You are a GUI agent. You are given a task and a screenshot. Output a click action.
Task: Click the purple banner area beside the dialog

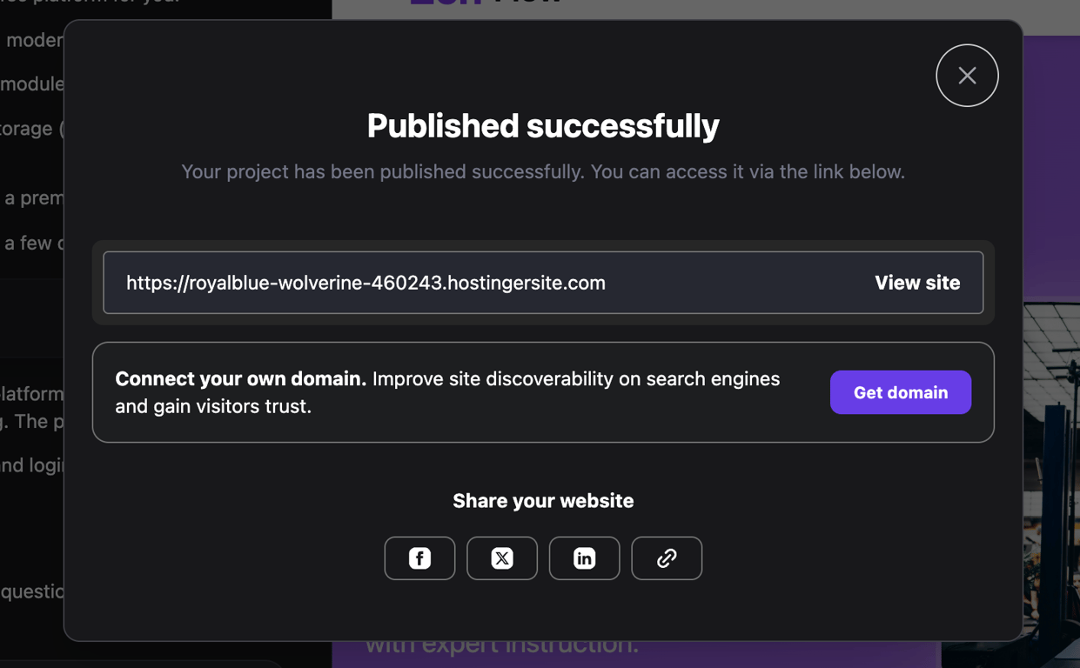click(1049, 174)
